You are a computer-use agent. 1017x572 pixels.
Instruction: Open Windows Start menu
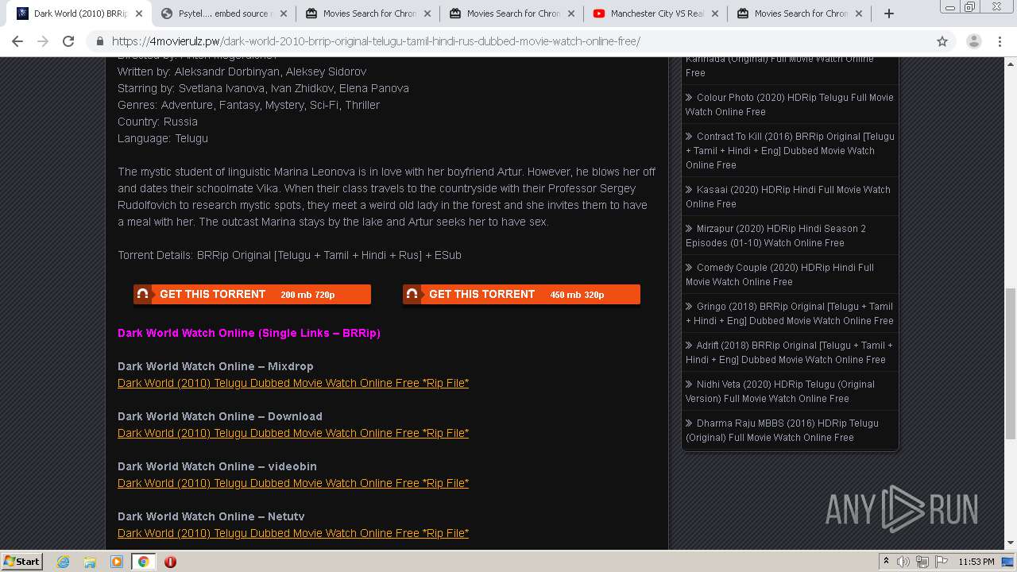click(22, 561)
